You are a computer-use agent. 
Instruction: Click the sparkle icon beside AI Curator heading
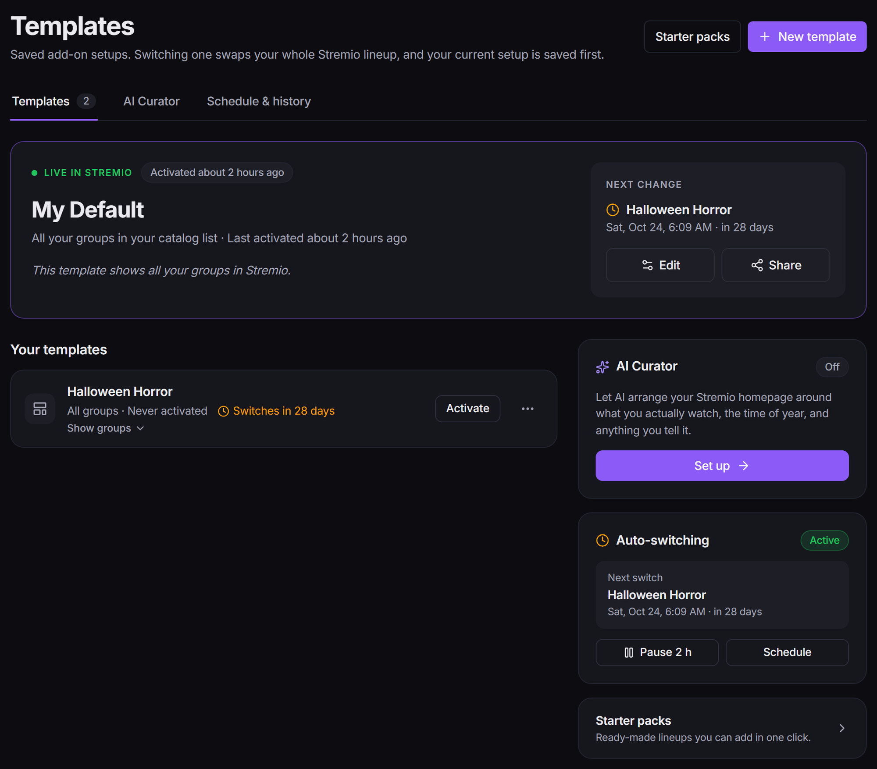pos(602,367)
